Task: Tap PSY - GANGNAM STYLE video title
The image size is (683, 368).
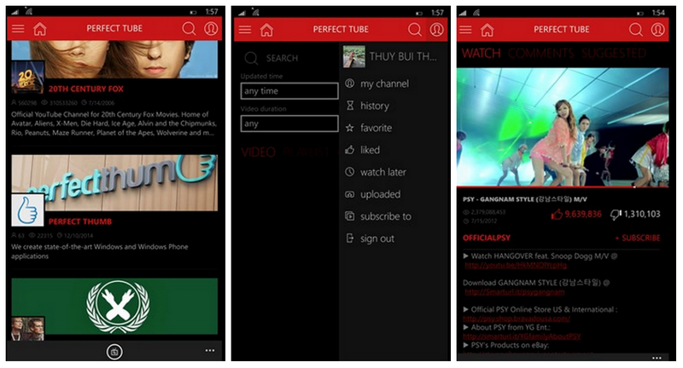Action: pyautogui.click(x=525, y=199)
